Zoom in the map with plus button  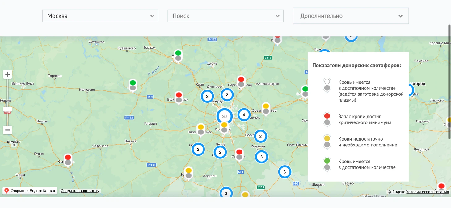8,74
